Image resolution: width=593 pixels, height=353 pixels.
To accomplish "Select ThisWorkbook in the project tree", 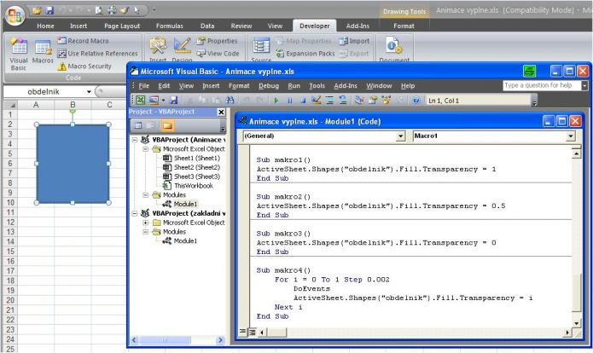I will click(194, 186).
